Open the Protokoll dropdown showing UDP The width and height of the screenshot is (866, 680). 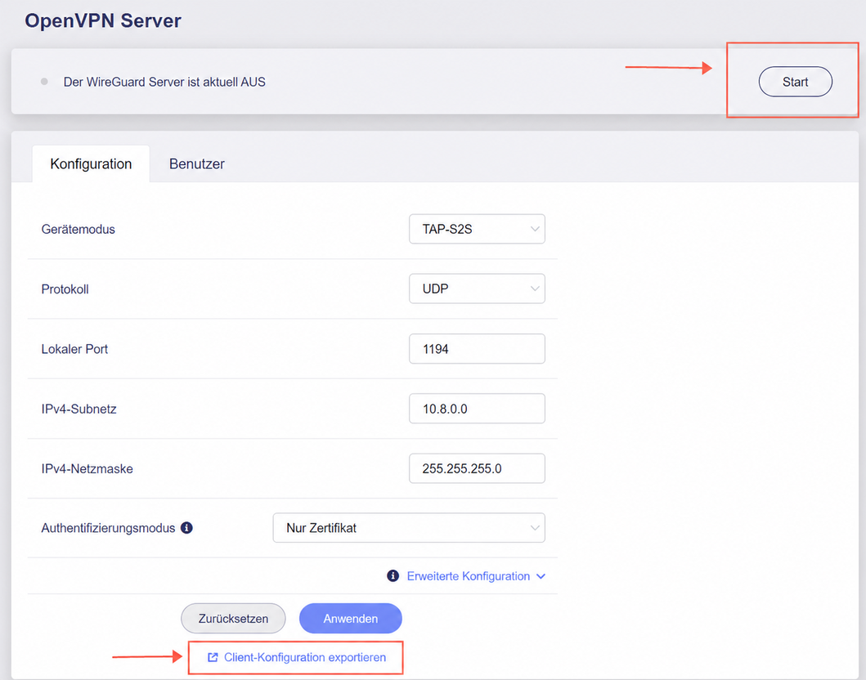click(x=477, y=289)
